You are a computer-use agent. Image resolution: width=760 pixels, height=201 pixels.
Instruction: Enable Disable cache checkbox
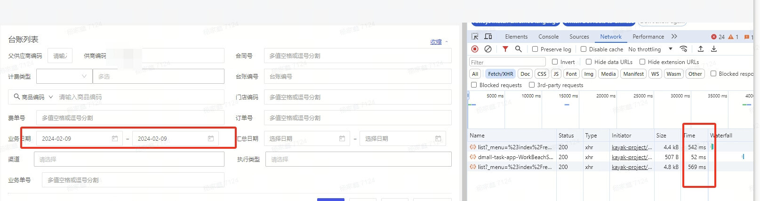coord(584,49)
